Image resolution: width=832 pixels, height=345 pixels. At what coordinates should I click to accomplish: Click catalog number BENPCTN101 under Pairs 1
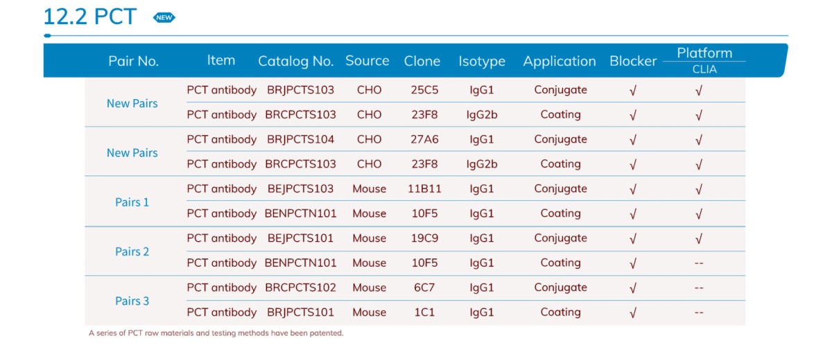coord(300,213)
